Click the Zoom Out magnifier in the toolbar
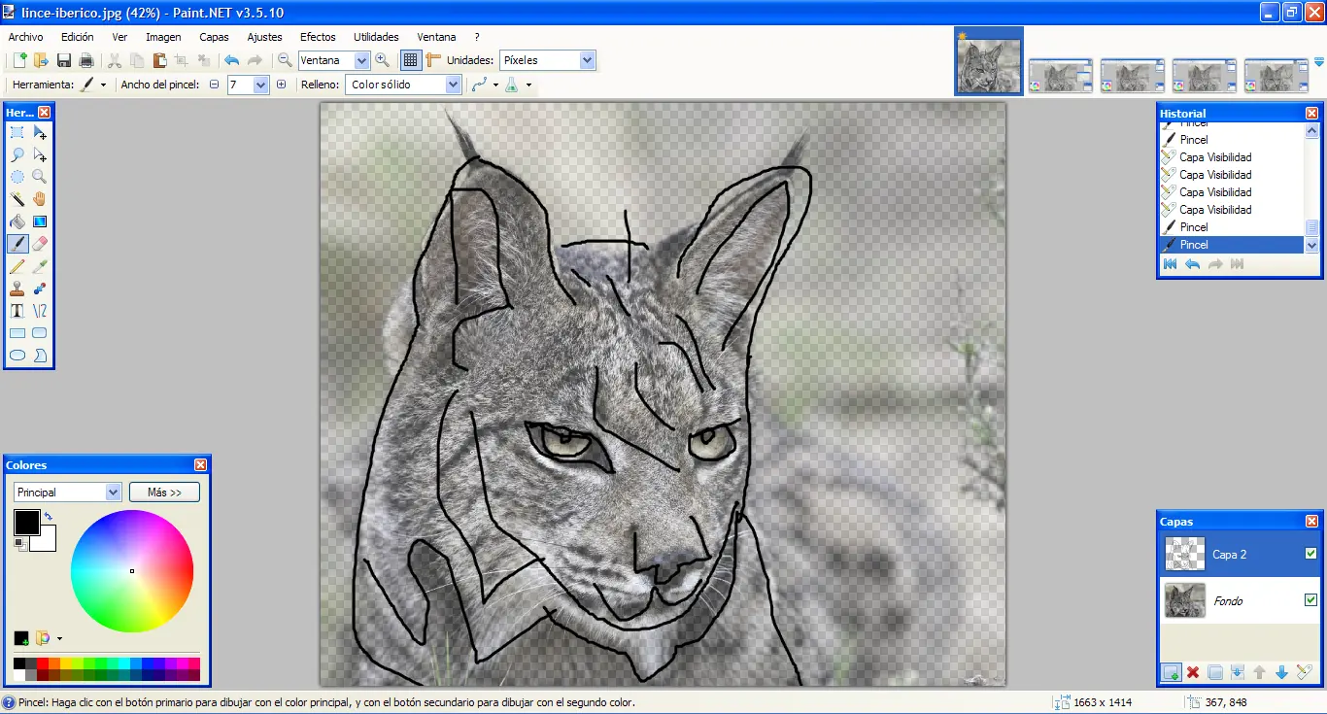Screen dimensions: 1327x714 (x=285, y=60)
